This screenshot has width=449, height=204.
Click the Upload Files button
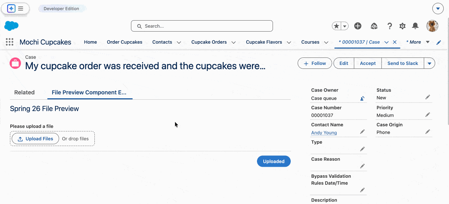tap(35, 139)
